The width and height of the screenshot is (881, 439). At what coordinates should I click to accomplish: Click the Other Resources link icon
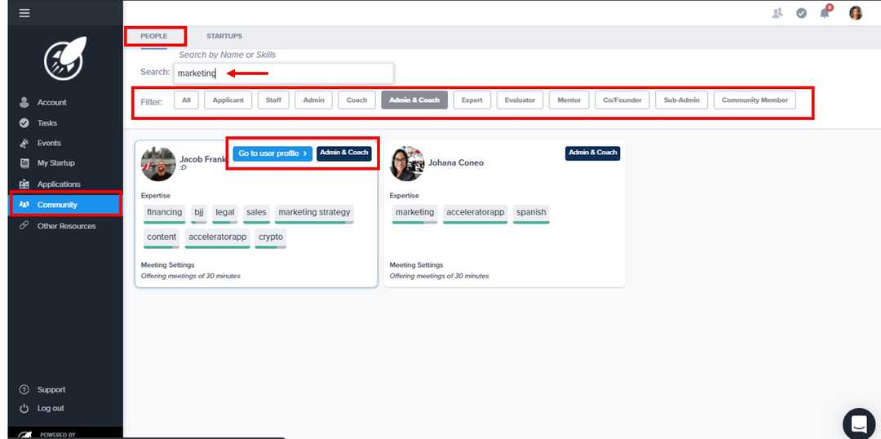pos(24,225)
